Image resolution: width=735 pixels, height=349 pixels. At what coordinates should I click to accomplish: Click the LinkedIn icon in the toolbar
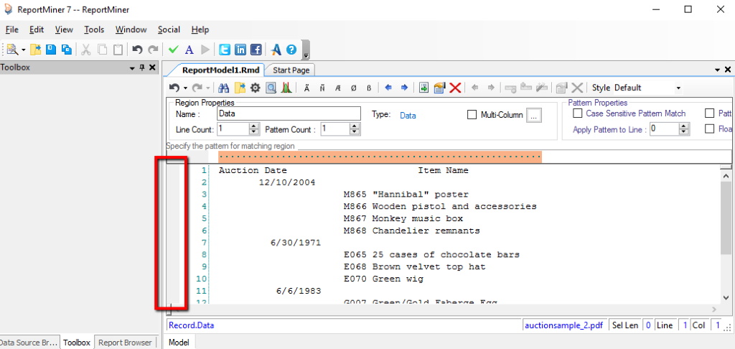coord(240,50)
